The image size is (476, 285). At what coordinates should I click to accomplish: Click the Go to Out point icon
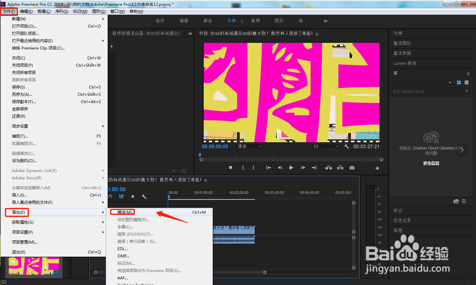tap(314, 168)
